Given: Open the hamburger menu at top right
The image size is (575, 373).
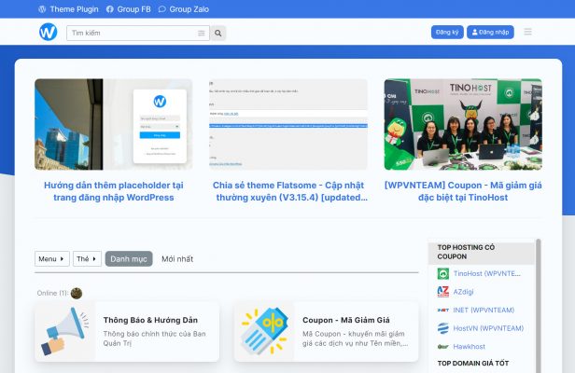Looking at the screenshot, I should 527,32.
